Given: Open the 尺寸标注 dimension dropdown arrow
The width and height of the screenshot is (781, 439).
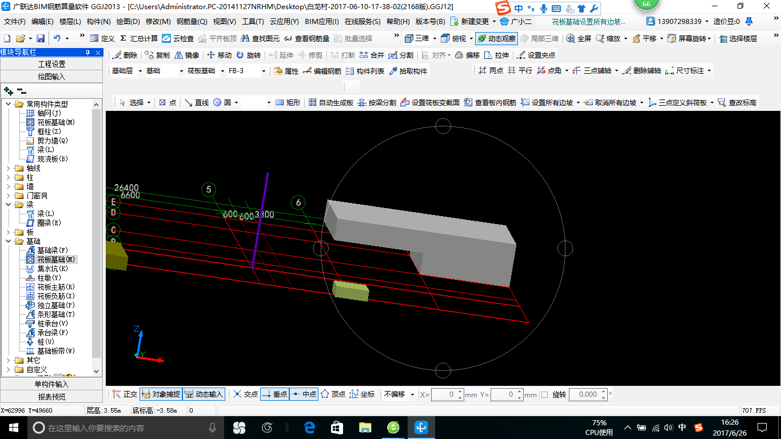Looking at the screenshot, I should pyautogui.click(x=710, y=71).
